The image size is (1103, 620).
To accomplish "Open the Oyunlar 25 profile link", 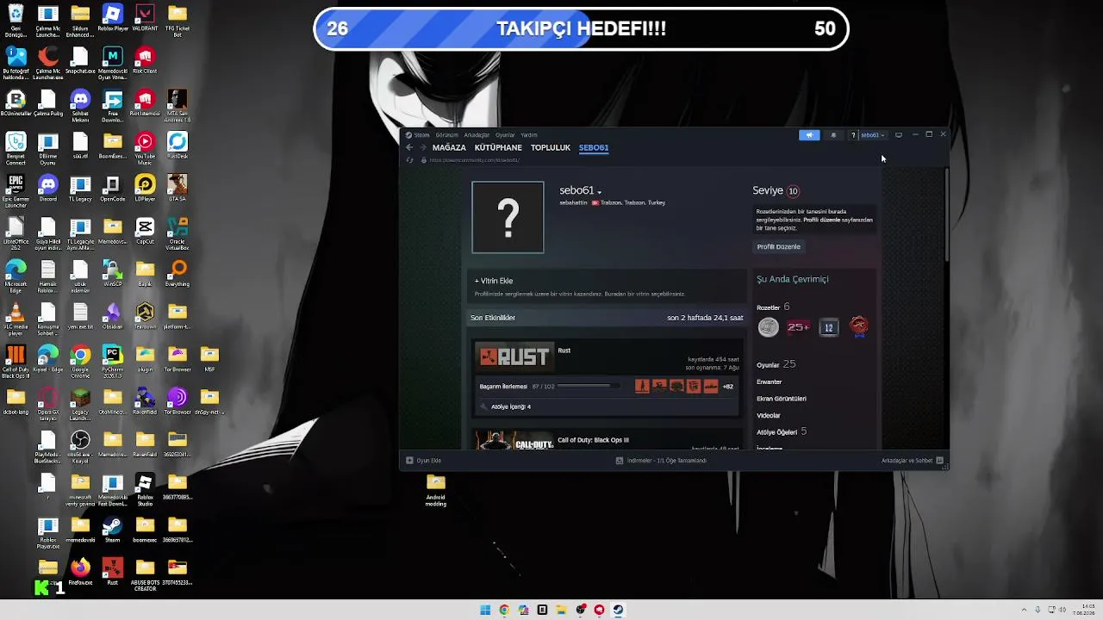I will coord(776,364).
